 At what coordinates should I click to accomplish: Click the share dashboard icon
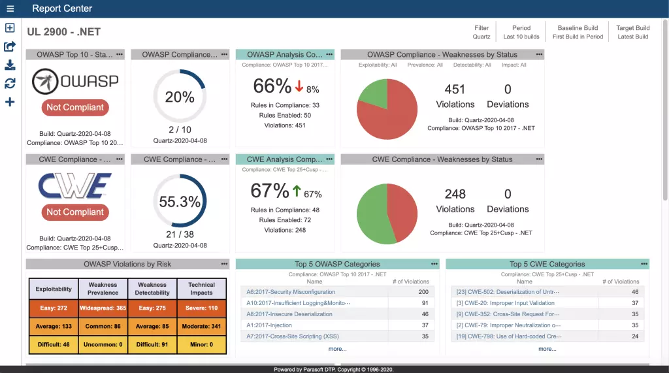(10, 46)
